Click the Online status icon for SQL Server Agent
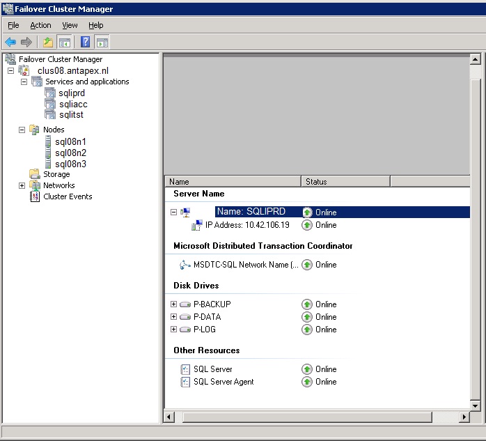486x441 pixels. 307,382
